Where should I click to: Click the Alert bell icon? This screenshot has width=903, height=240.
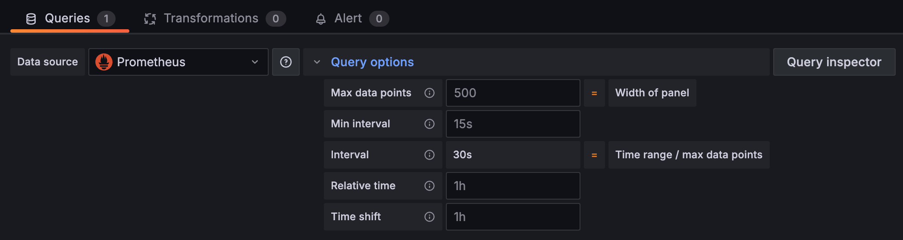pos(320,18)
